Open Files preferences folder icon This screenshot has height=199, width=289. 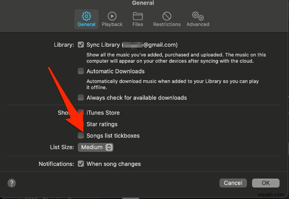(138, 16)
